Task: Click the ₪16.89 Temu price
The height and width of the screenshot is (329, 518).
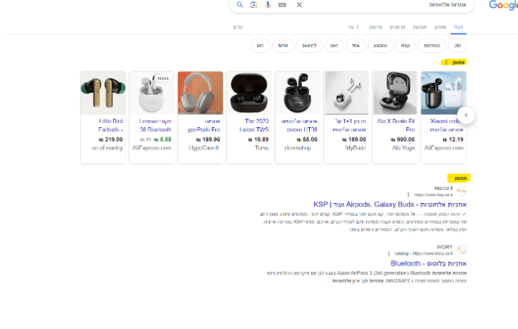Action: pos(258,139)
